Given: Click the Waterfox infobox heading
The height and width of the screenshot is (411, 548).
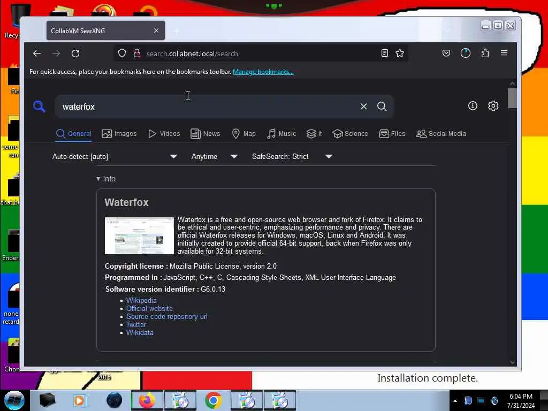Looking at the screenshot, I should click(126, 202).
